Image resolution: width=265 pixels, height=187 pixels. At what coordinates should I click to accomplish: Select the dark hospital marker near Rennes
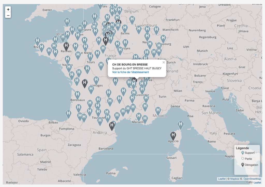pos(66,46)
